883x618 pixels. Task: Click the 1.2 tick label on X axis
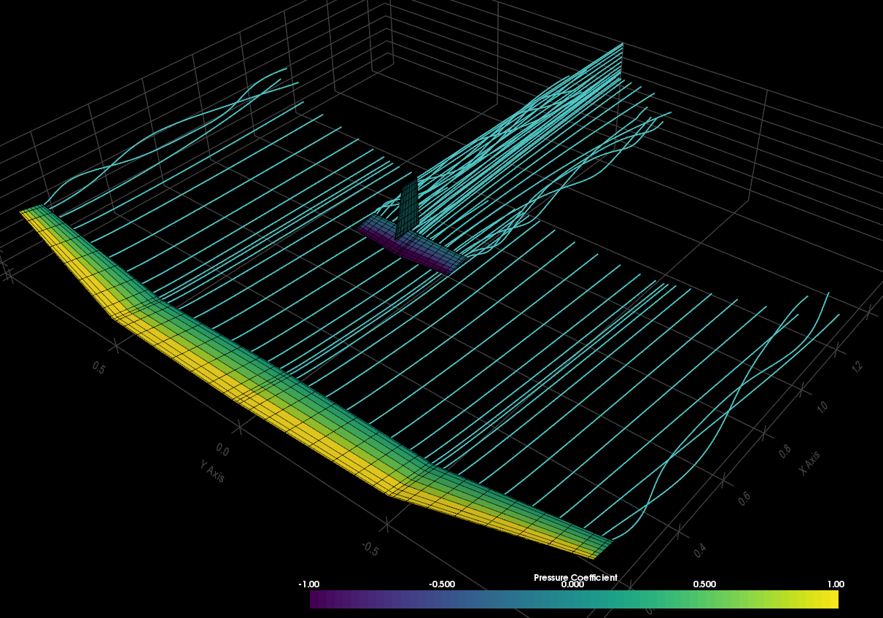pyautogui.click(x=857, y=365)
